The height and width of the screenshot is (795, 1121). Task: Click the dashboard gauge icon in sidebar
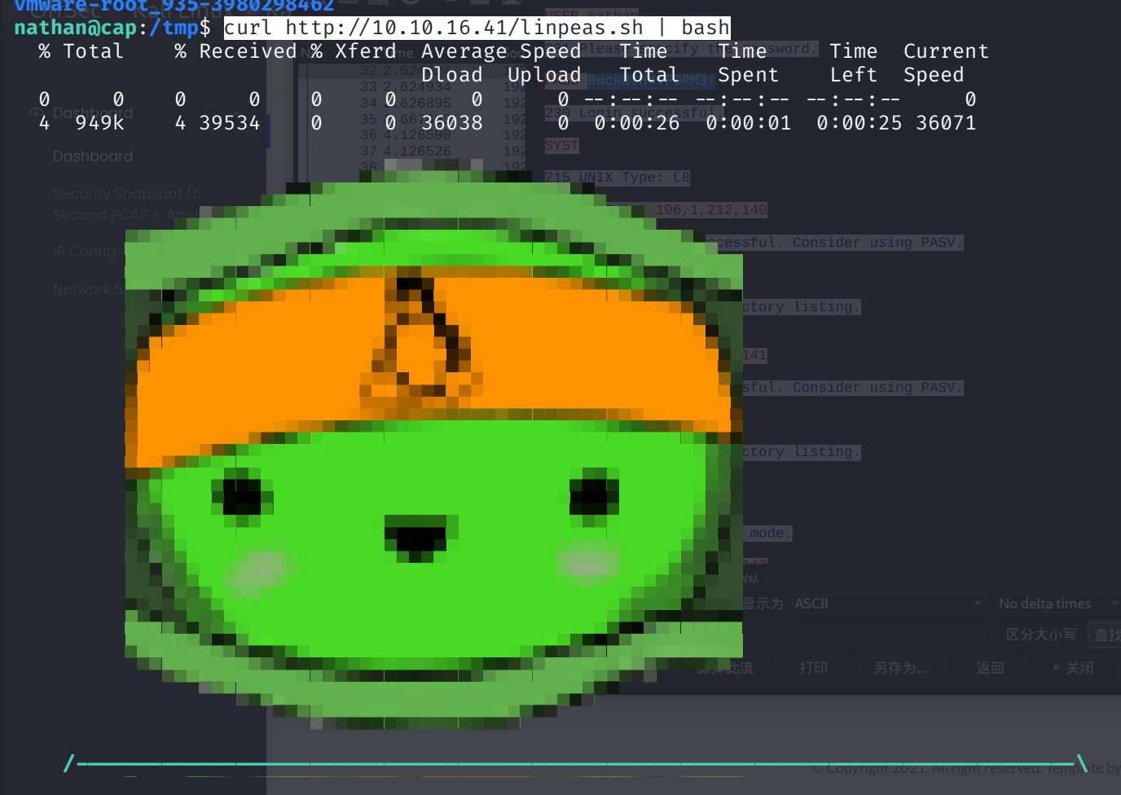[36, 113]
